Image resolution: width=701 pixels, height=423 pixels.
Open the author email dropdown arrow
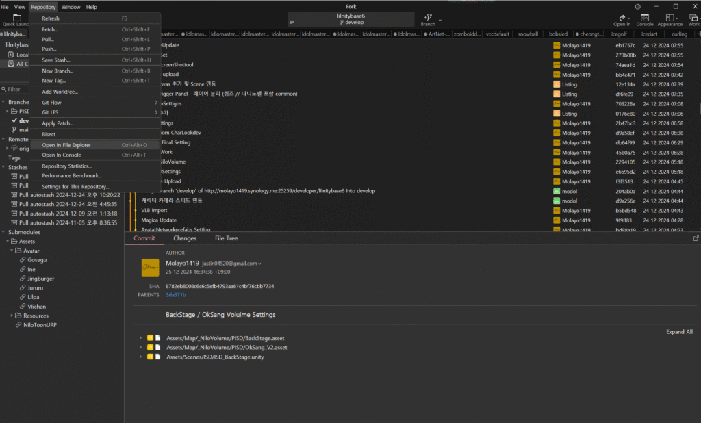click(x=259, y=264)
